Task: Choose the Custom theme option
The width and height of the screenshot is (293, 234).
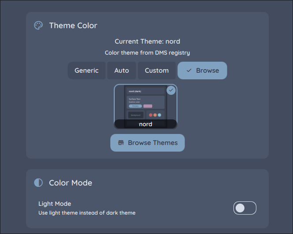Action: coord(157,71)
